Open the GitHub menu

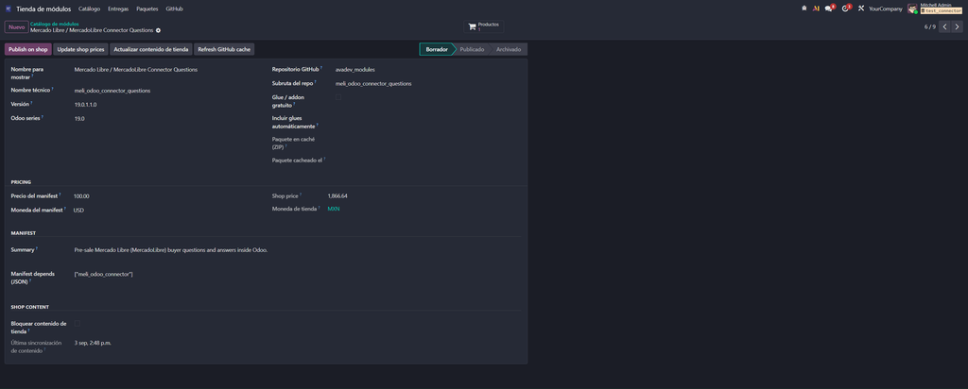tap(174, 8)
